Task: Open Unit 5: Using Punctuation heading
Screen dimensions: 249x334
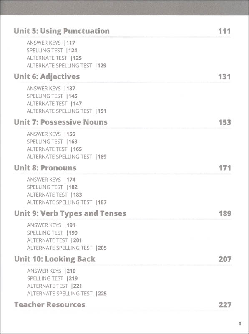Action: [62, 31]
